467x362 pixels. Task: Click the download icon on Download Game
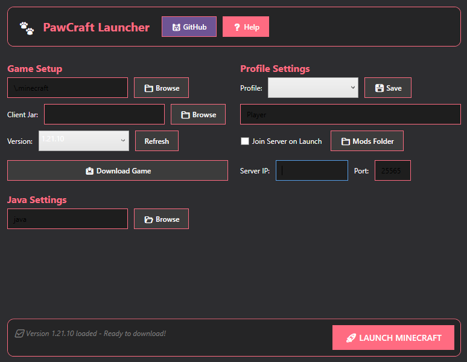pyautogui.click(x=90, y=171)
